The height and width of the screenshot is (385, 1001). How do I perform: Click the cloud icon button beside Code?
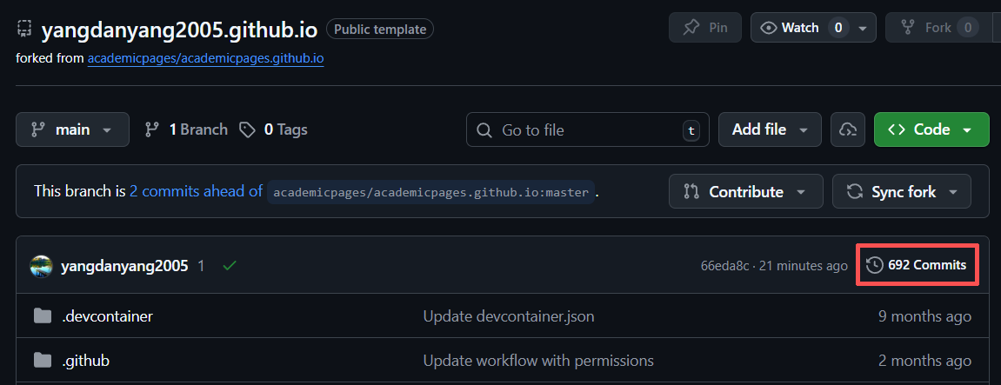(847, 129)
